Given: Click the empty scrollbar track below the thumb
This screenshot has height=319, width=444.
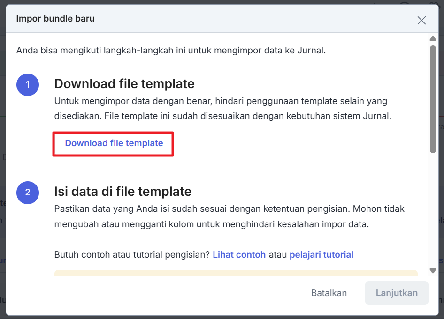Looking at the screenshot, I should click(x=433, y=211).
